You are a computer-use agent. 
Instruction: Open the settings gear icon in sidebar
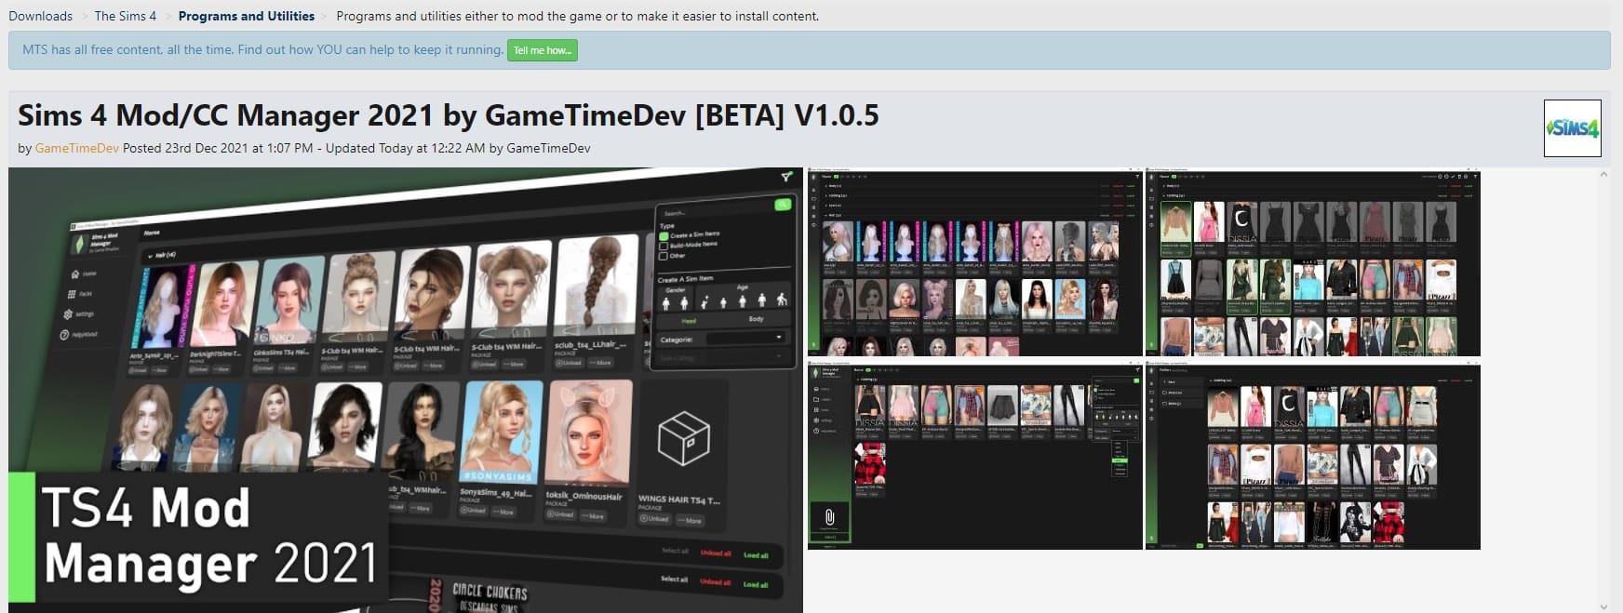pyautogui.click(x=68, y=314)
